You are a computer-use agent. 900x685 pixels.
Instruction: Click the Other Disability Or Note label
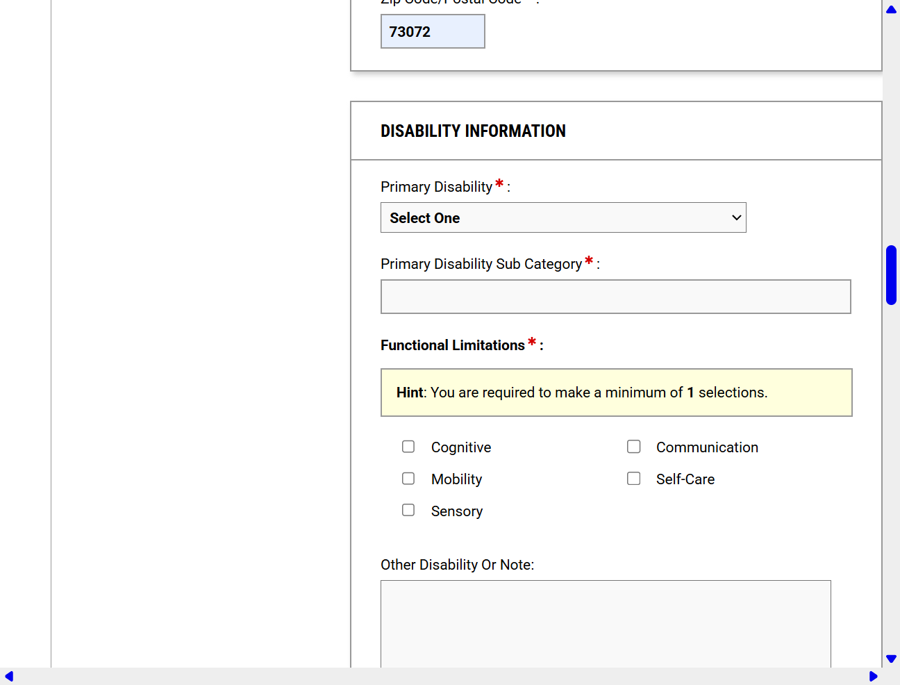click(x=457, y=565)
